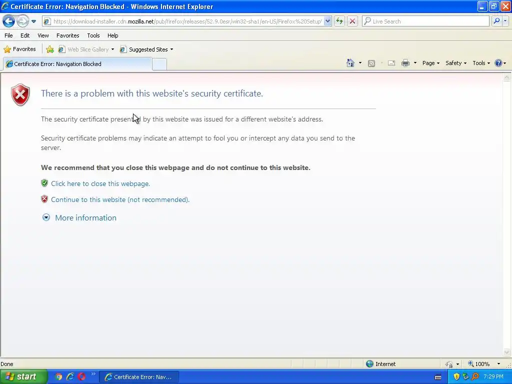
Task: Open the Tools command bar menu
Action: coord(481,63)
